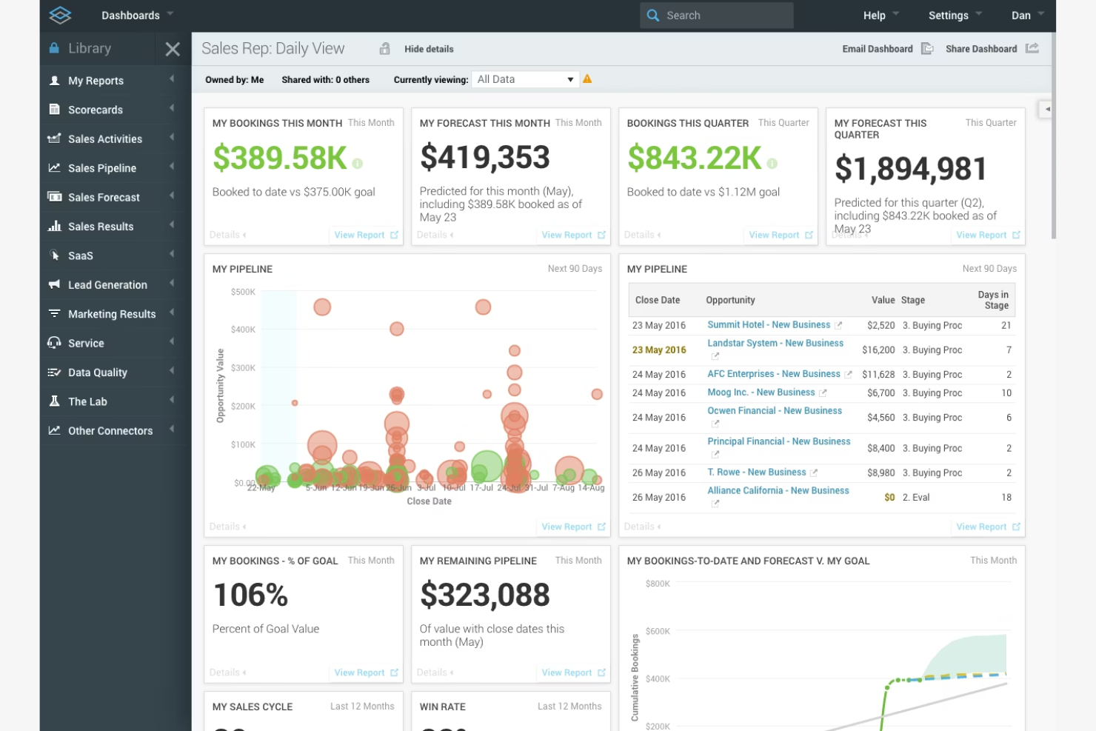Open the All Data filter dropdown

click(525, 79)
